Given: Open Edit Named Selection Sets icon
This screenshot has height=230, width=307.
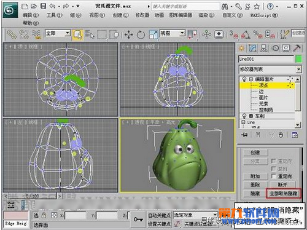Looking at the screenshot, I should [284, 34].
